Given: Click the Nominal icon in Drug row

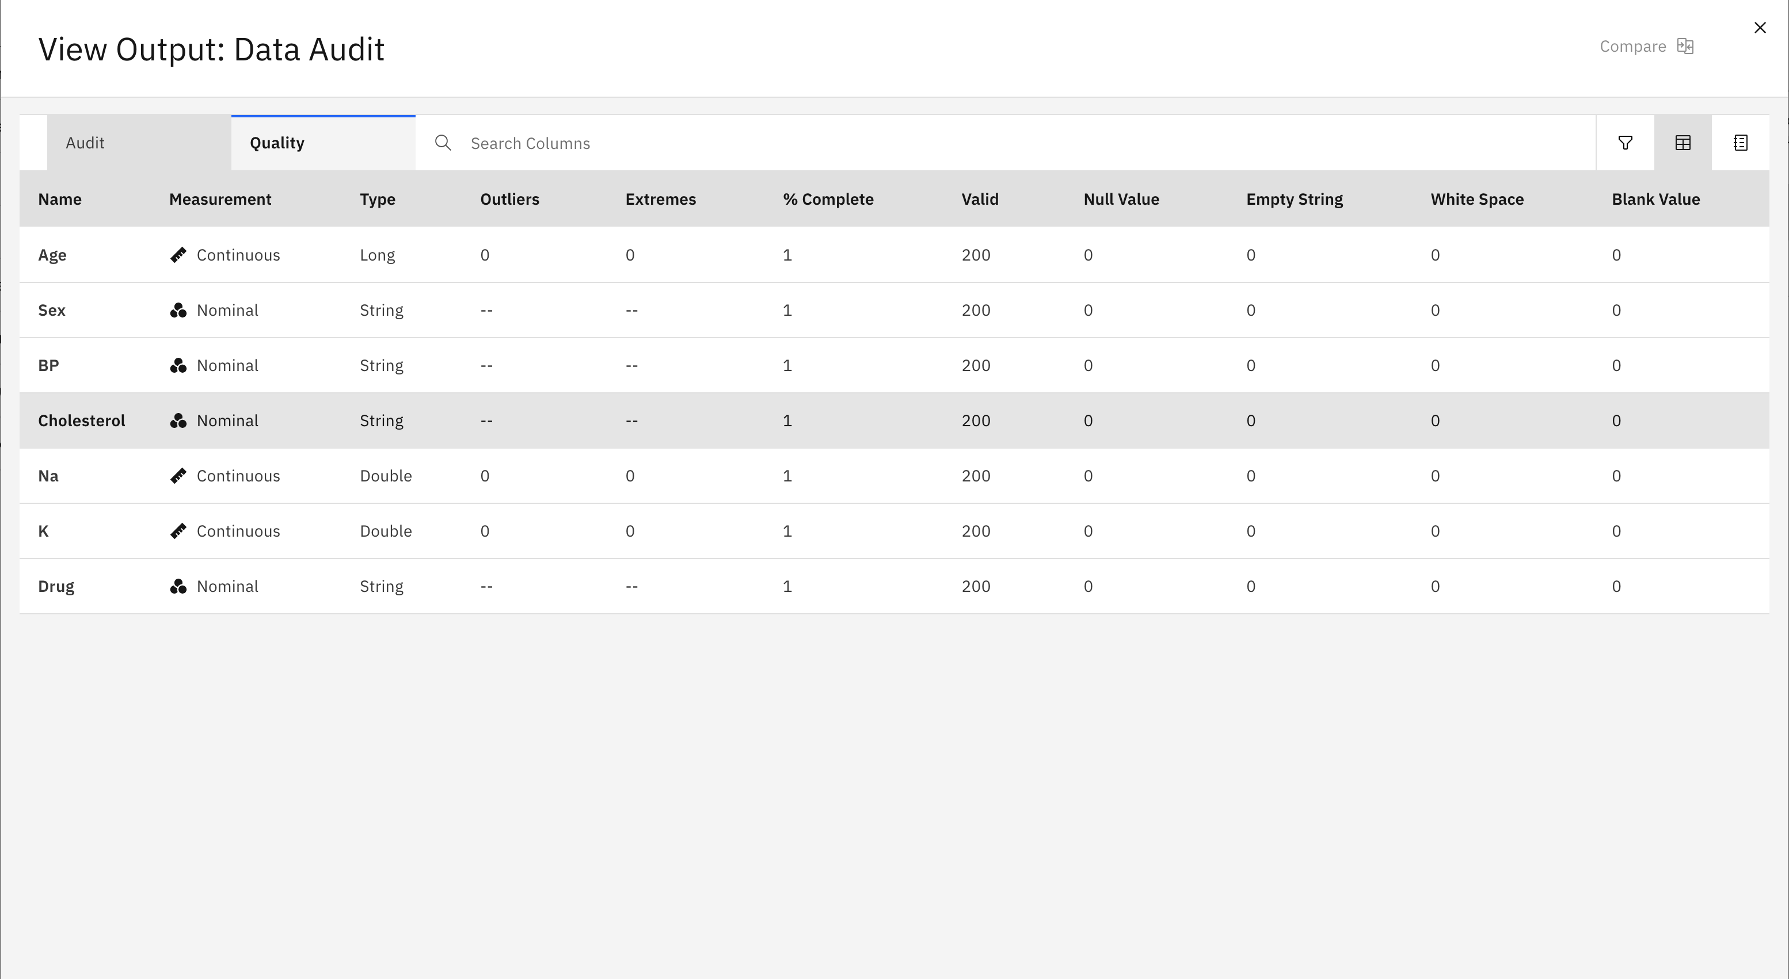Looking at the screenshot, I should (178, 586).
